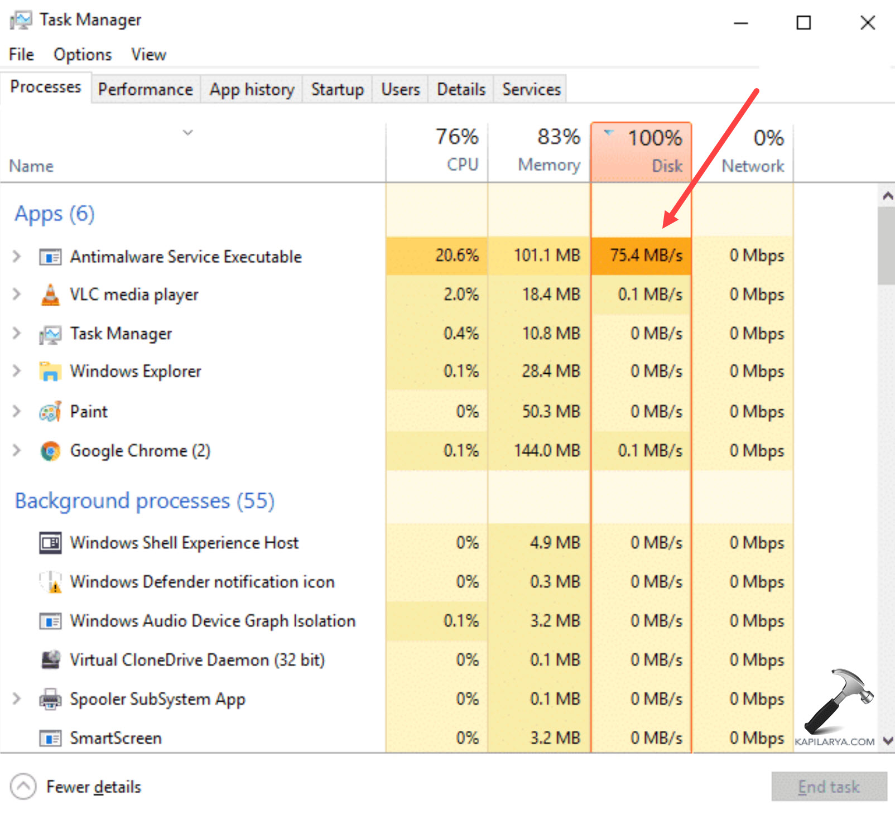Click the End task button
This screenshot has height=815, width=895.
[x=829, y=787]
